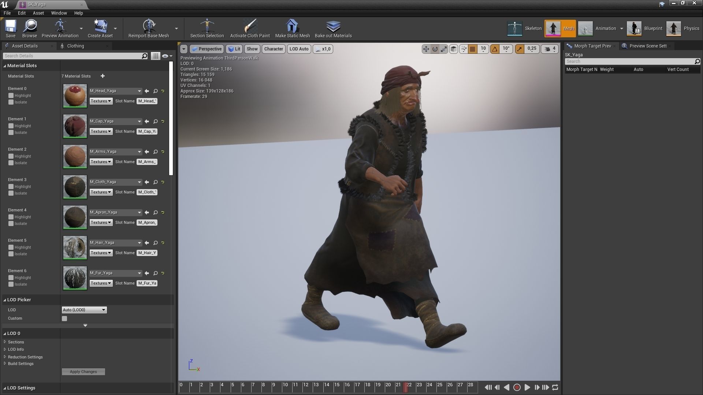703x395 pixels.
Task: Enable Highlight for Element 3
Action: tap(11, 187)
